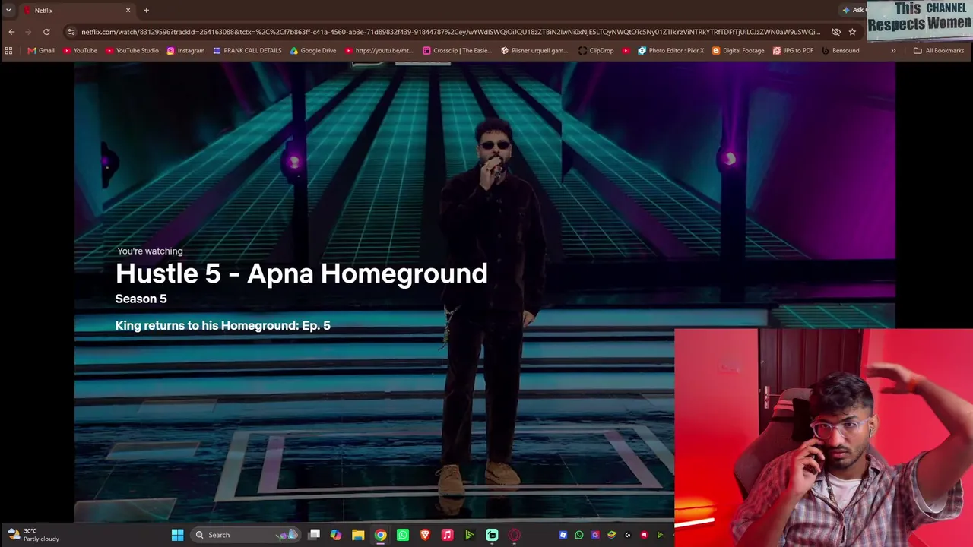Open the tab search dropdown arrow

(x=8, y=10)
